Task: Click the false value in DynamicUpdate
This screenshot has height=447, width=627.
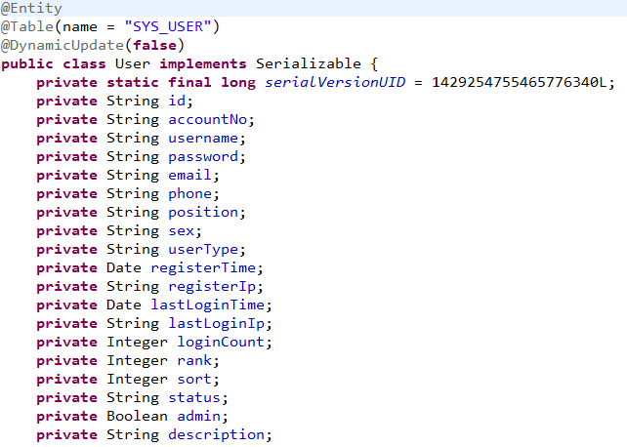Action: (154, 45)
